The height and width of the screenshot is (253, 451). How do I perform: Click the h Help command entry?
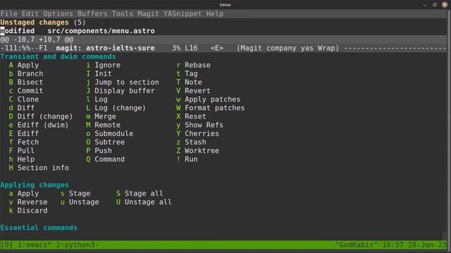point(22,160)
